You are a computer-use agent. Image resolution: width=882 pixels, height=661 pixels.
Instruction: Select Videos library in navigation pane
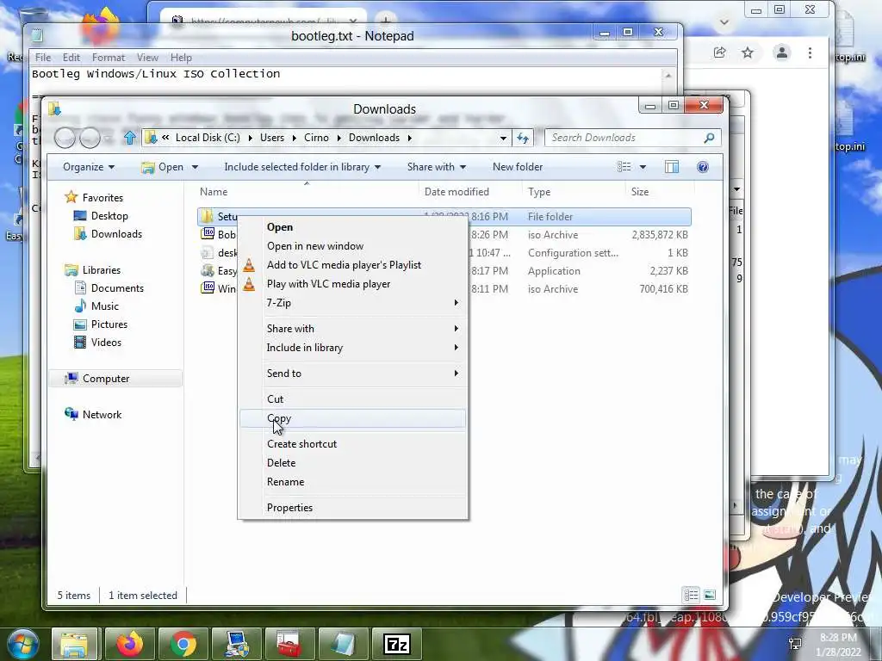[x=106, y=343]
